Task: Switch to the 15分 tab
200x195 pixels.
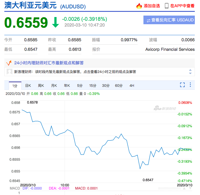Action: [93, 86]
